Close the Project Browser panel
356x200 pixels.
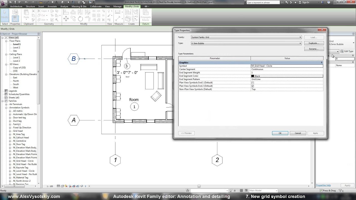(x=39, y=34)
